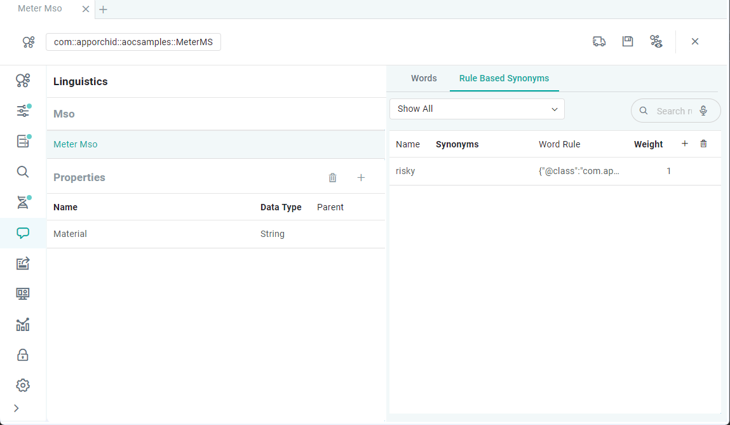
Task: Delete selected property with trash icon
Action: coord(332,178)
